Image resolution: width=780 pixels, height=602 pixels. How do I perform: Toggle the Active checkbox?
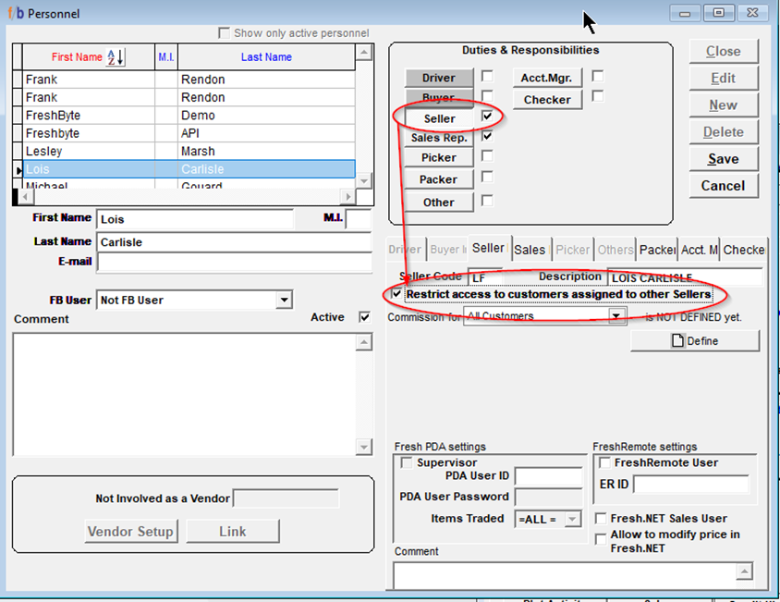364,317
